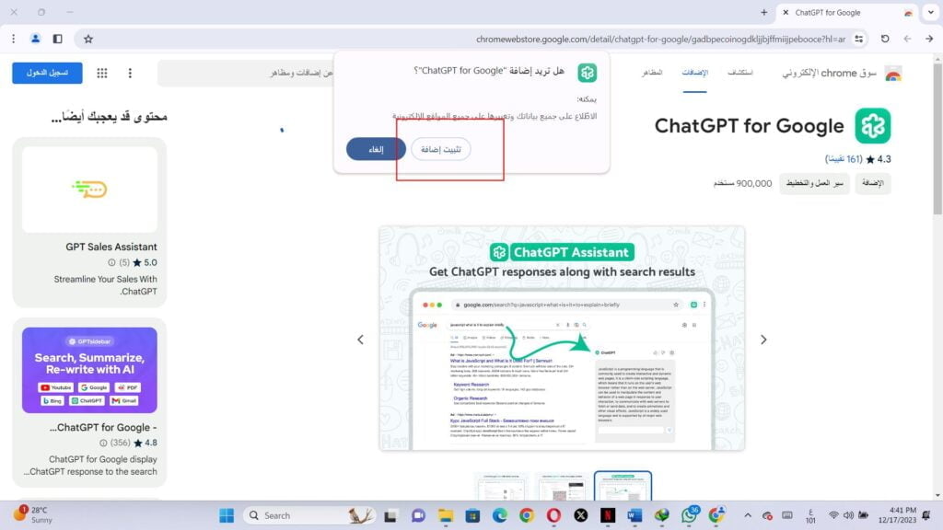Go to next screenshot using right arrow
The height and width of the screenshot is (530, 943).
tap(763, 340)
